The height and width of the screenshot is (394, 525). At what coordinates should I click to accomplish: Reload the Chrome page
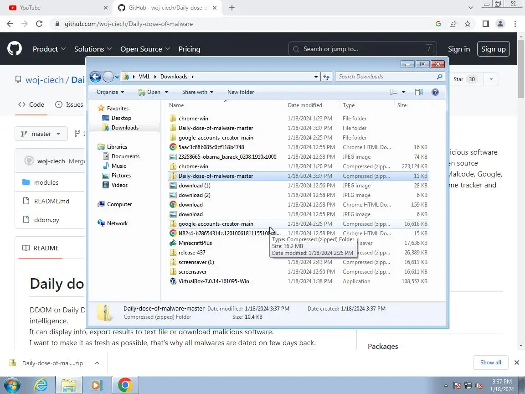[x=39, y=24]
